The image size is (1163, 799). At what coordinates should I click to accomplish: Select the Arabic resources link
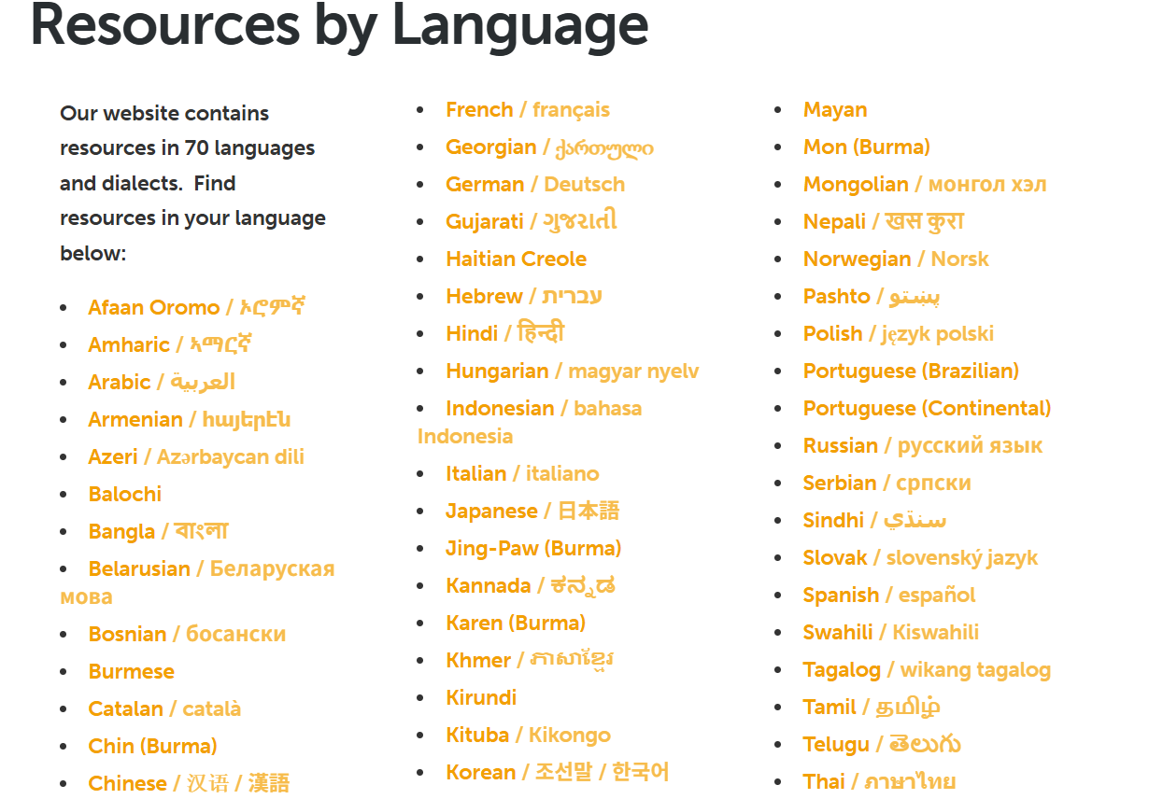click(162, 382)
